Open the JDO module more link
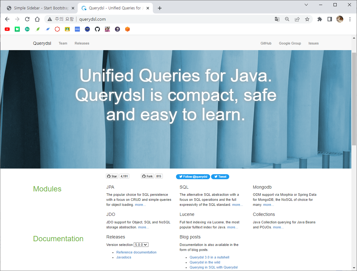357x271 pixels. coord(143,227)
